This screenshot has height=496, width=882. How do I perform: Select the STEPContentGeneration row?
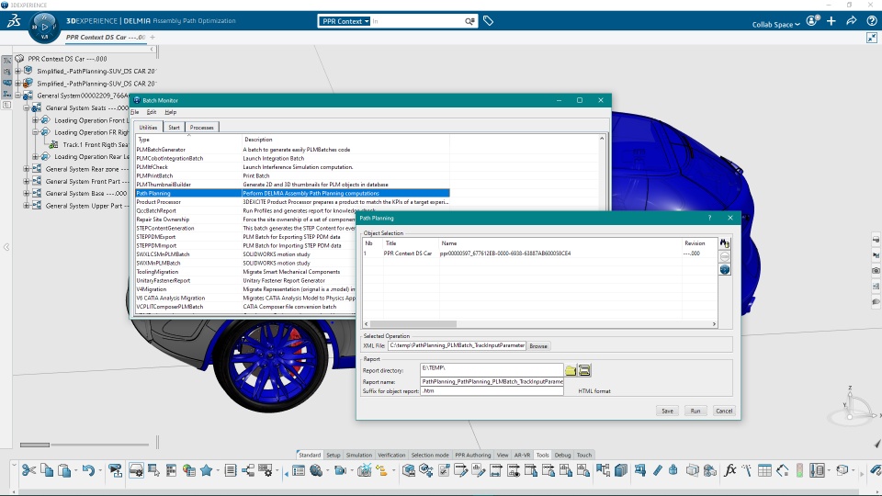pos(246,228)
